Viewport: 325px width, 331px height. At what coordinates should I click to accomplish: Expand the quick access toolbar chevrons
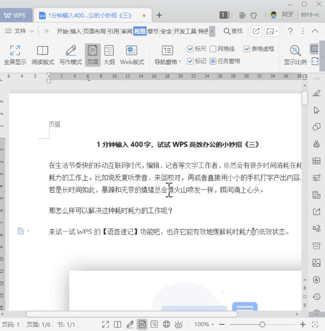point(46,31)
